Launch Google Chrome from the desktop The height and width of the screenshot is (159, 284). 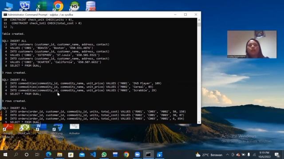click(x=58, y=6)
